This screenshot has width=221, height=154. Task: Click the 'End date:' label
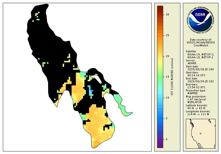pyautogui.click(x=192, y=79)
